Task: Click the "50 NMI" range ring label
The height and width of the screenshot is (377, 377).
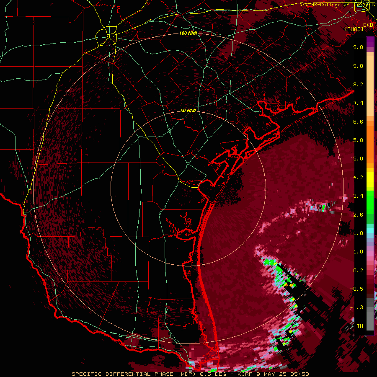Action: [x=188, y=111]
